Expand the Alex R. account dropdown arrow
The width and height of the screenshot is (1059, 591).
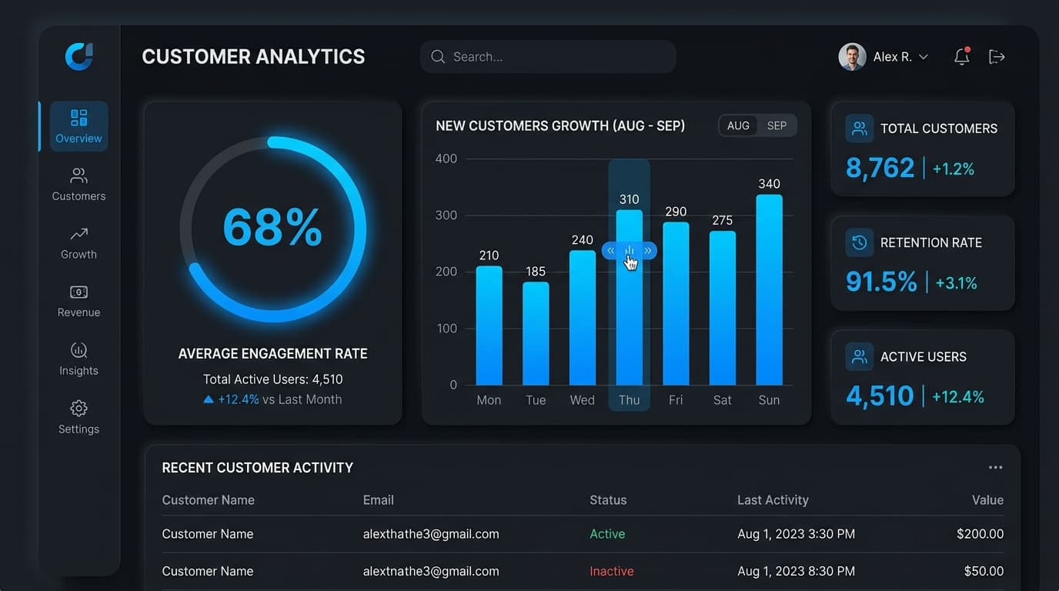[924, 57]
